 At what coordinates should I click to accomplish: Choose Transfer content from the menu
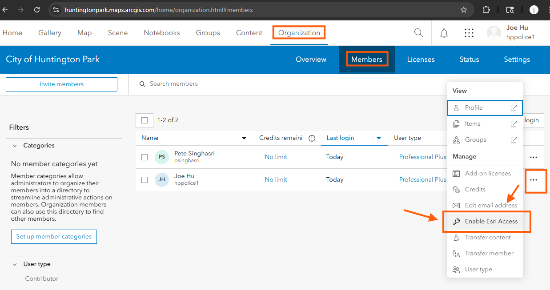487,238
